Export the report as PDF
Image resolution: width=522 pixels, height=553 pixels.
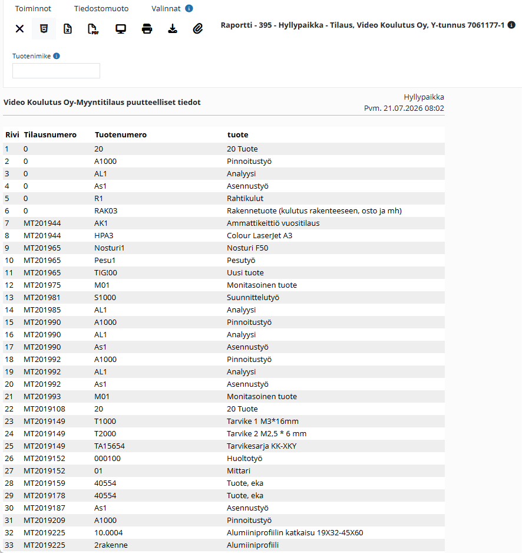tap(94, 29)
